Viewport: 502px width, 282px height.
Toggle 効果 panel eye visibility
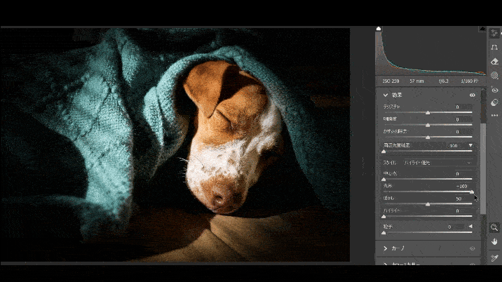click(x=473, y=95)
